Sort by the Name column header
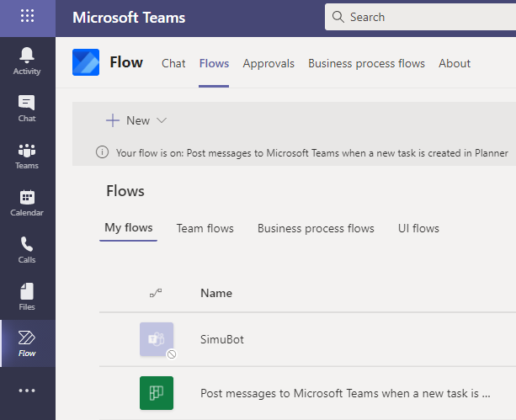 pos(216,293)
